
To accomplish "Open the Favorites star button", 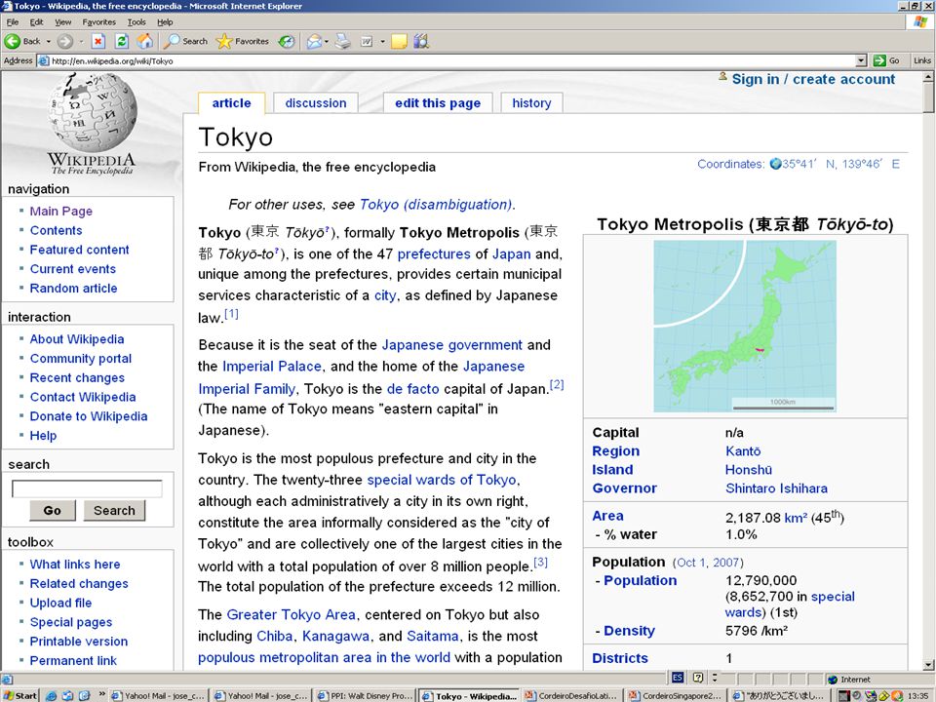I will click(243, 41).
